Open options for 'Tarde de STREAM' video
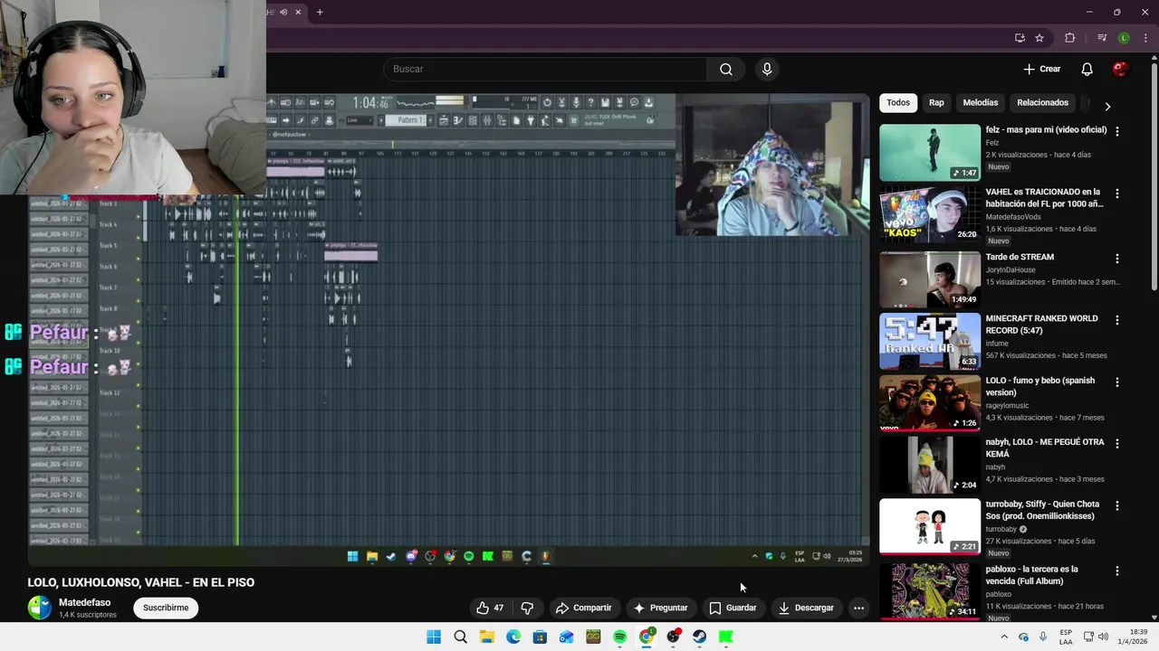1159x651 pixels. [x=1116, y=259]
